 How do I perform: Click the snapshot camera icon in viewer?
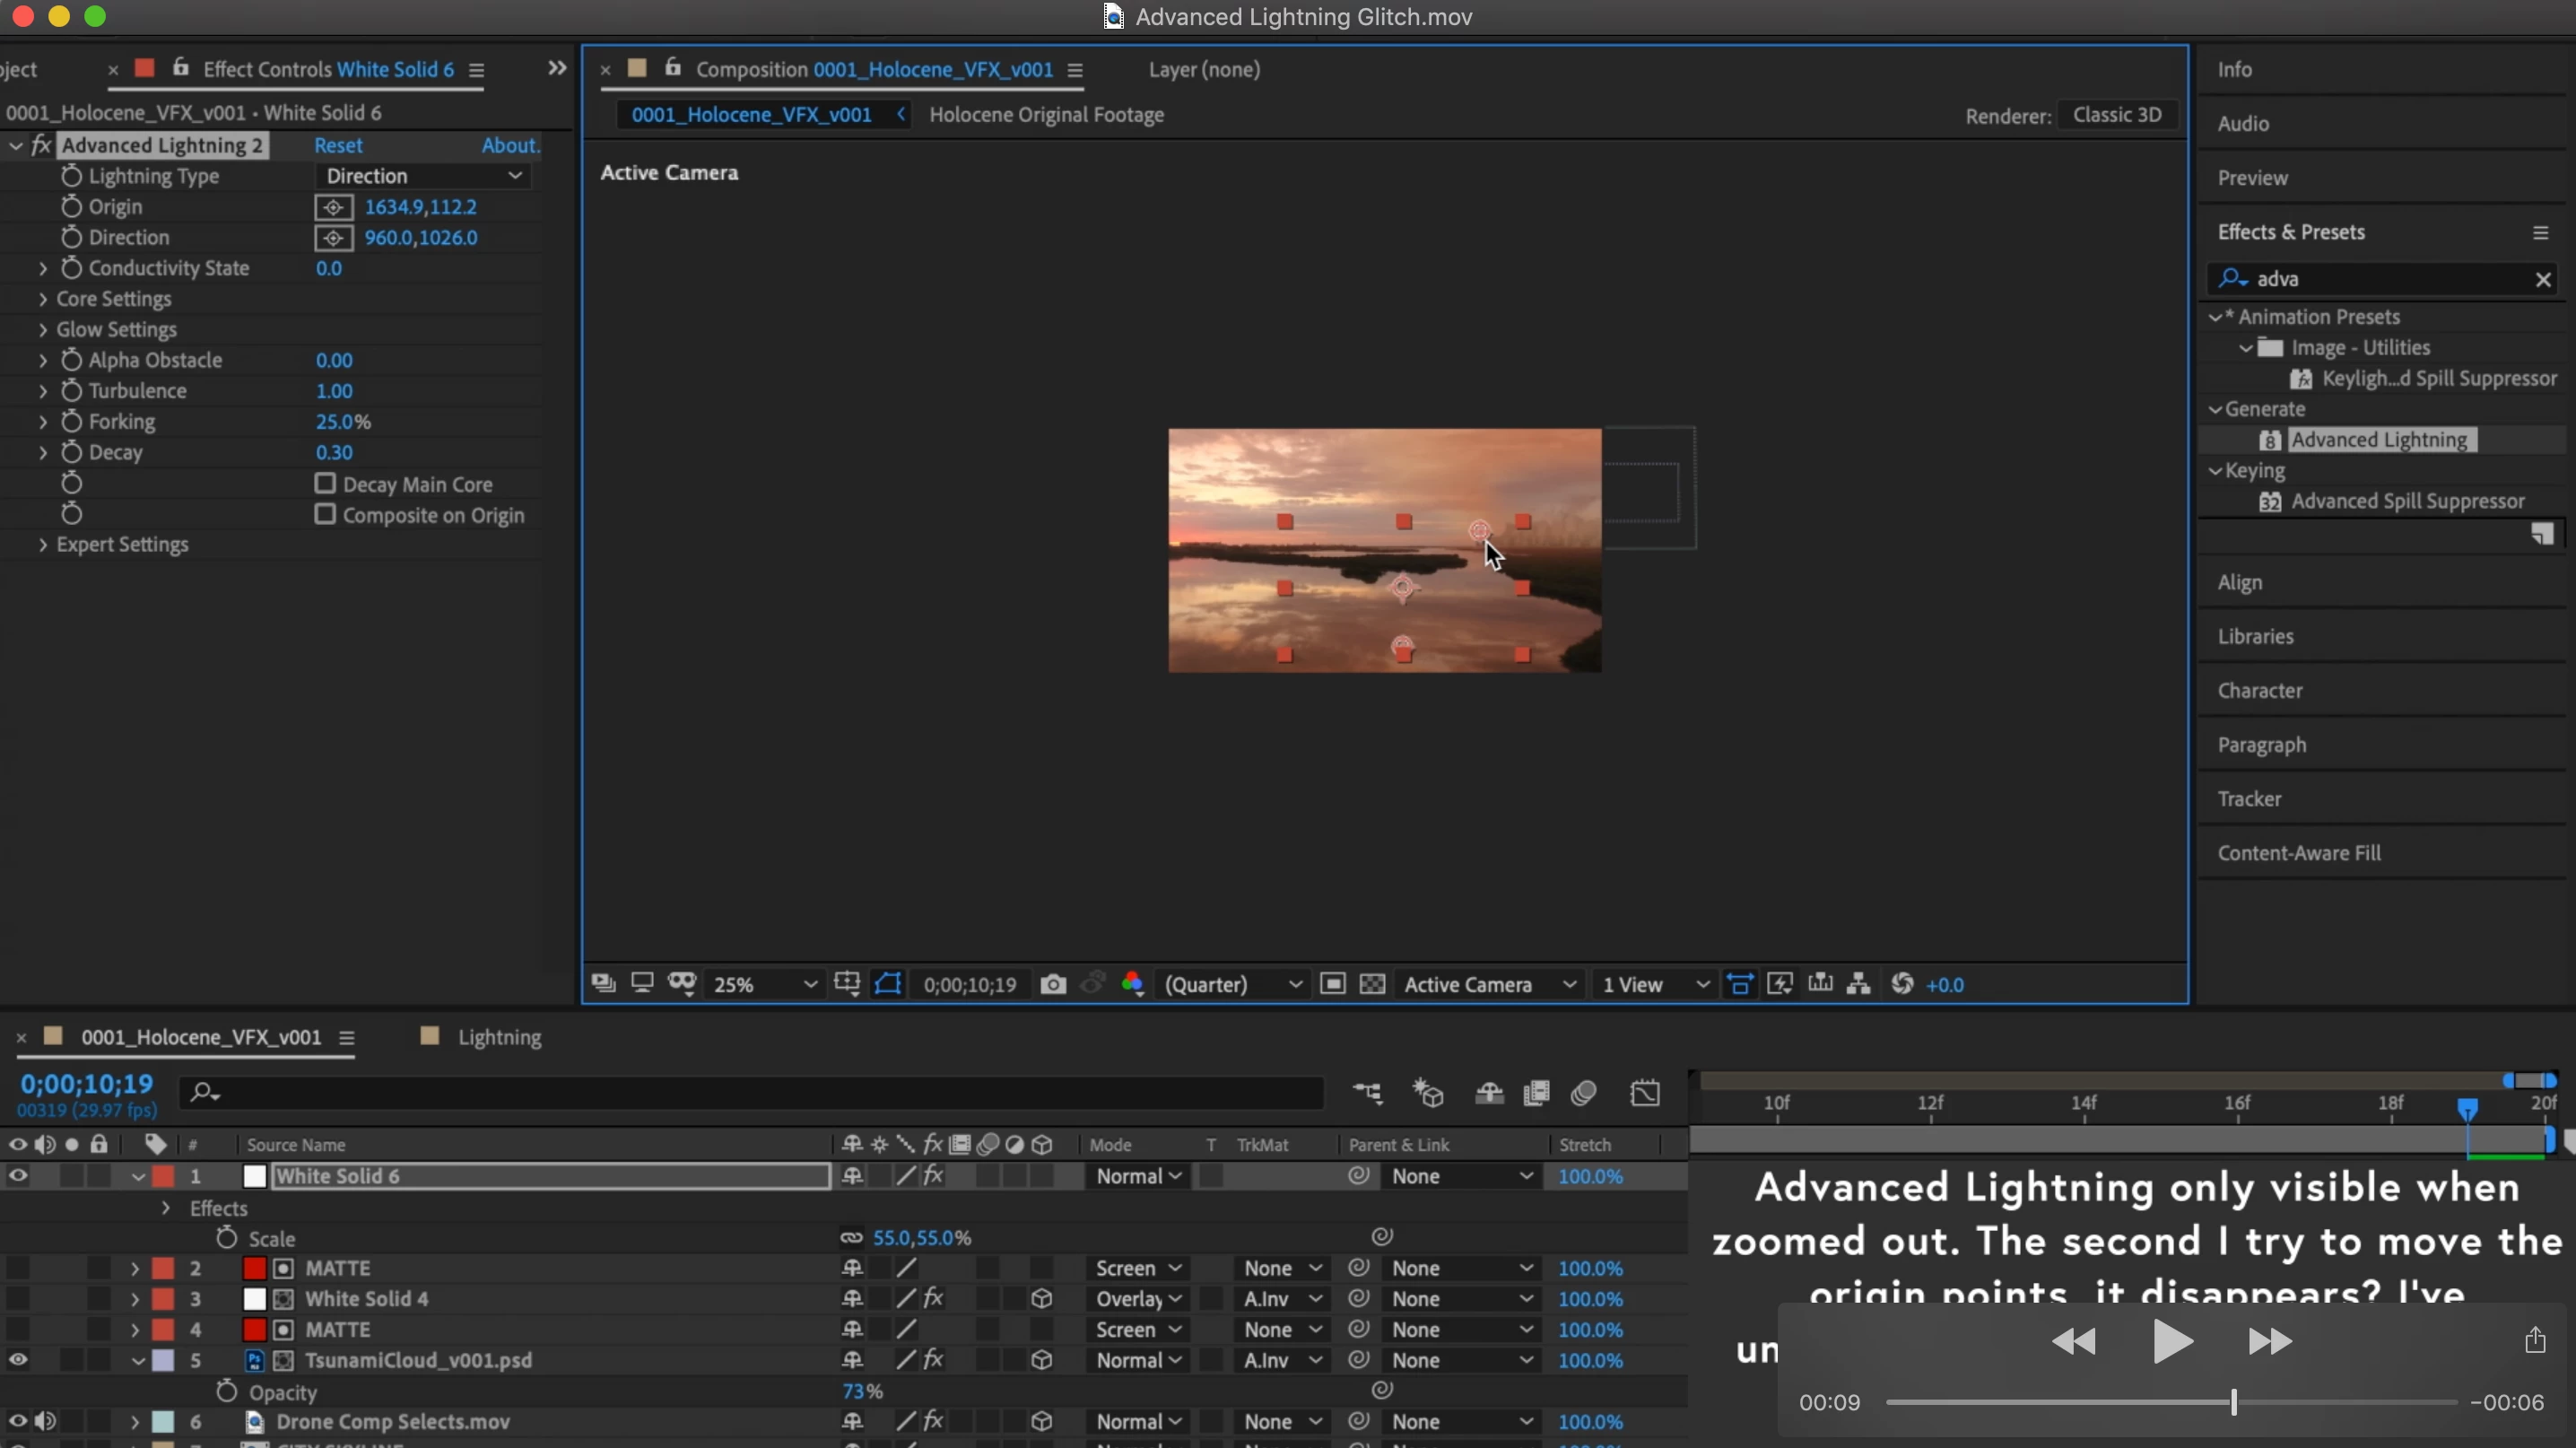(1052, 985)
